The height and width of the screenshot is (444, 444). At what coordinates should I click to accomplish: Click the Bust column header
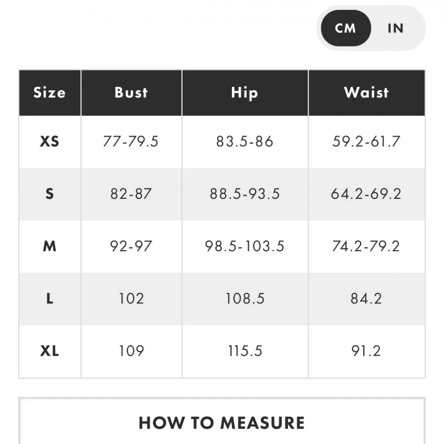click(131, 93)
